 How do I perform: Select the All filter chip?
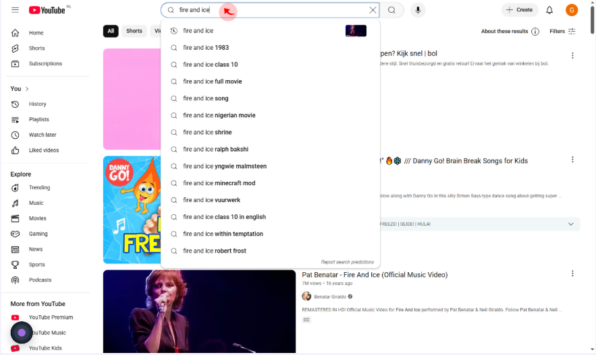click(x=111, y=31)
